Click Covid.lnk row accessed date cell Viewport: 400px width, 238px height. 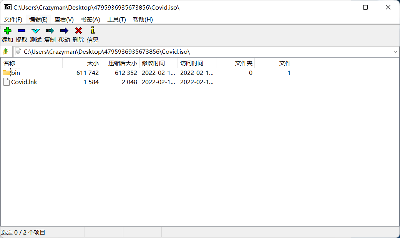point(197,82)
